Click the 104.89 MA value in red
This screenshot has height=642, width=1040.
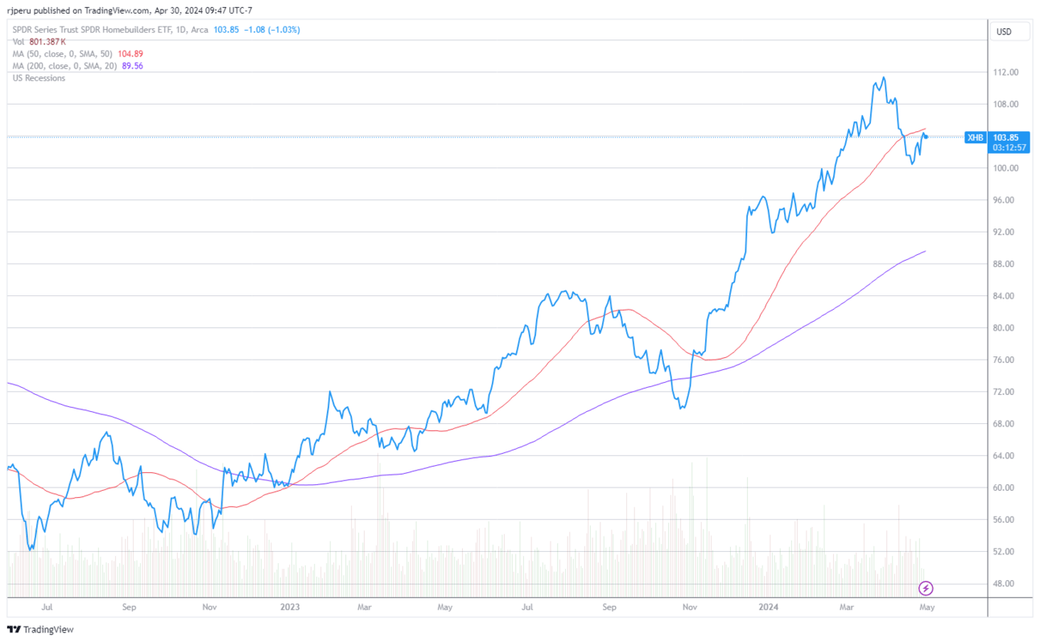[130, 53]
